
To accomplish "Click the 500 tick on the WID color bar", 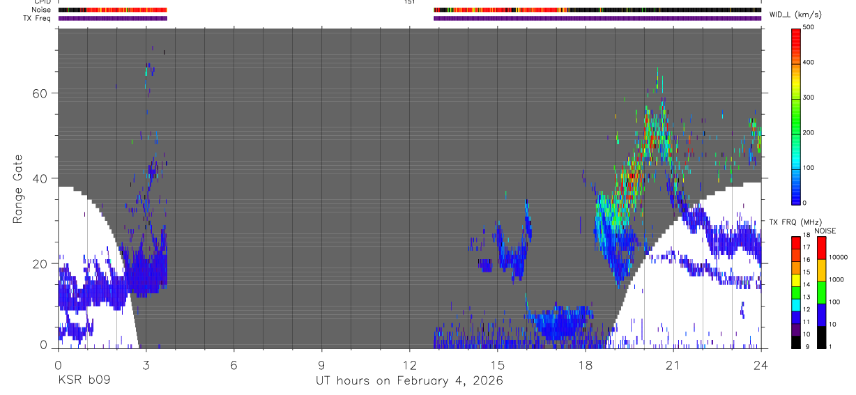I will pyautogui.click(x=809, y=28).
